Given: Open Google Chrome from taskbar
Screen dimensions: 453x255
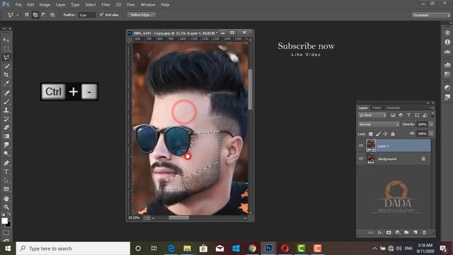Looking at the screenshot, I should (x=252, y=249).
